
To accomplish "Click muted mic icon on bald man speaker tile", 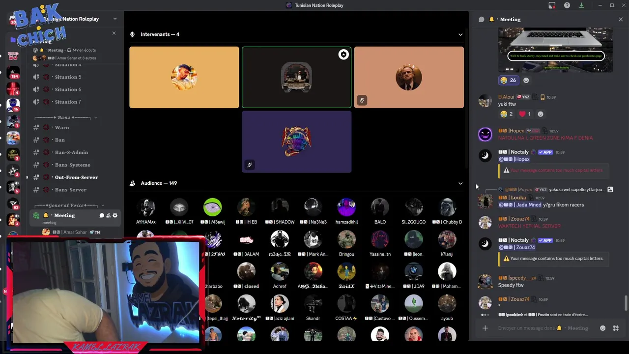I will pos(362,100).
